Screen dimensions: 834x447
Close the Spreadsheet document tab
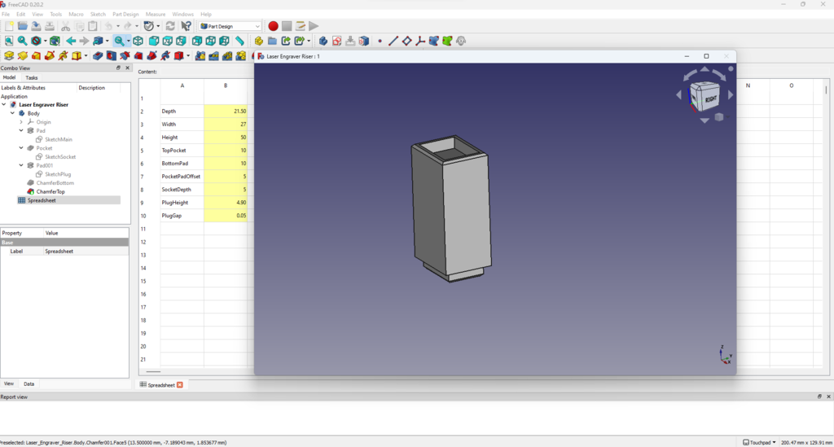(x=180, y=384)
